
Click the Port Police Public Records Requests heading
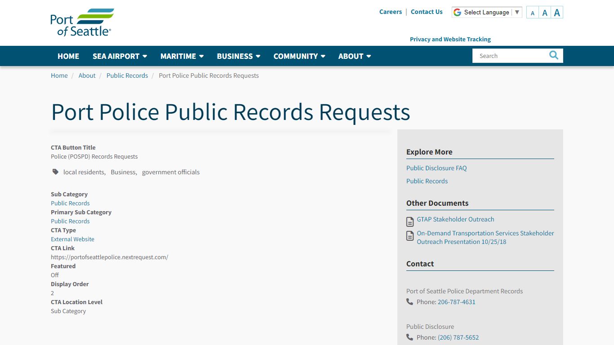click(x=231, y=112)
